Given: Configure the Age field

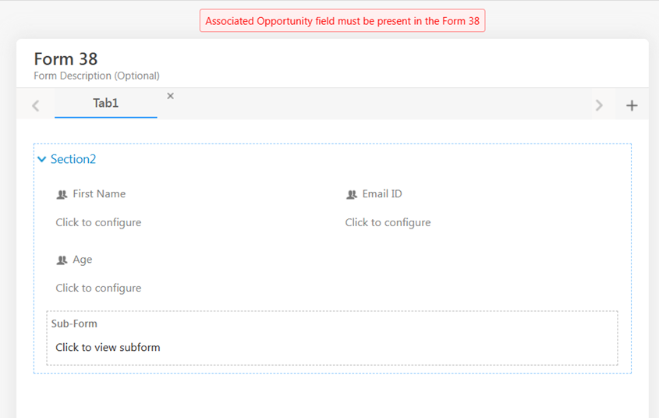Looking at the screenshot, I should click(98, 288).
